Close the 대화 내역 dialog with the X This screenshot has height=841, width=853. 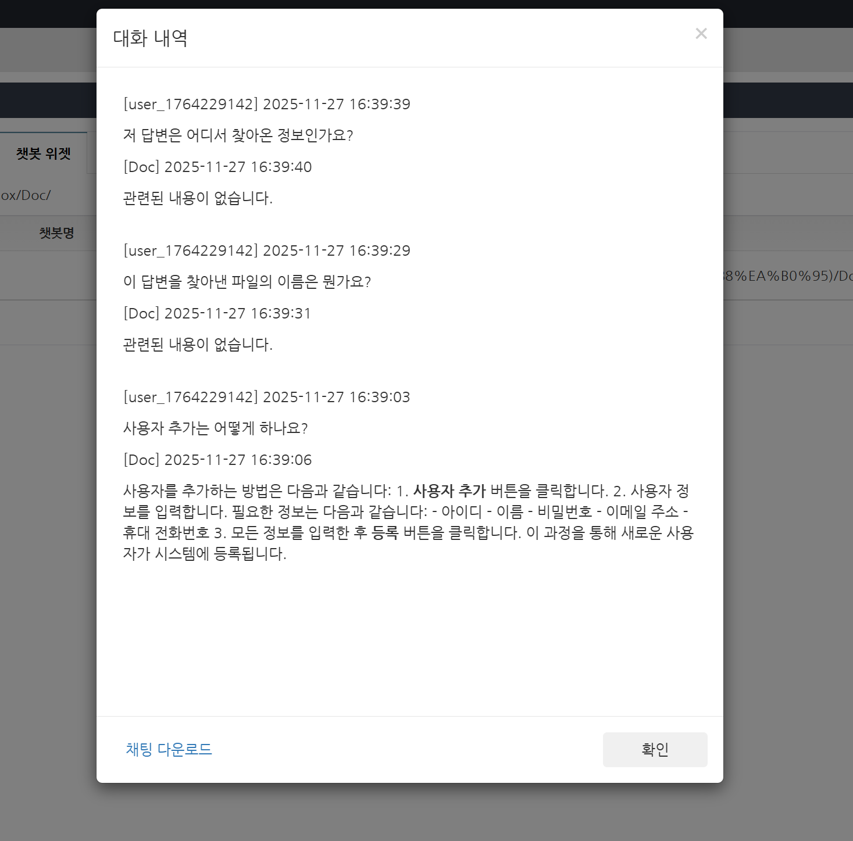coord(701,34)
